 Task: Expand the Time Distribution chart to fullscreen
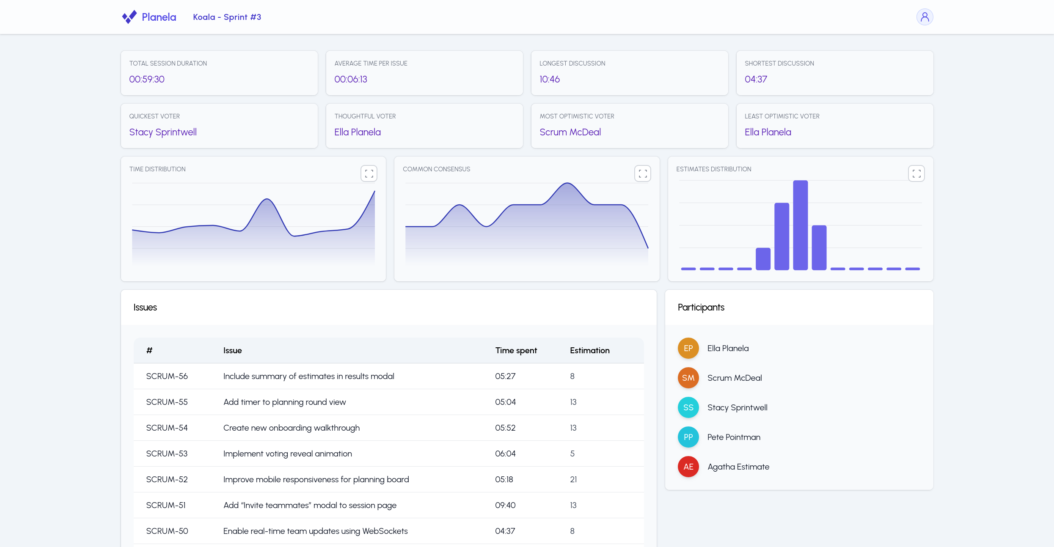369,173
